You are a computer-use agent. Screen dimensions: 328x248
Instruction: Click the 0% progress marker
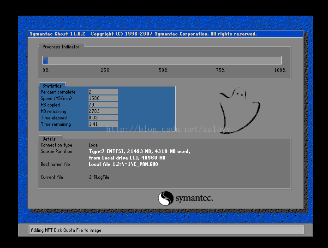[x=46, y=70]
